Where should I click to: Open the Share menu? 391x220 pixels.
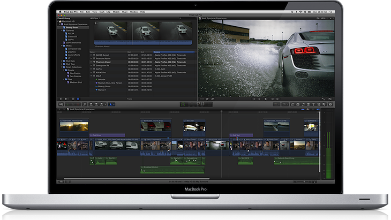coord(125,12)
